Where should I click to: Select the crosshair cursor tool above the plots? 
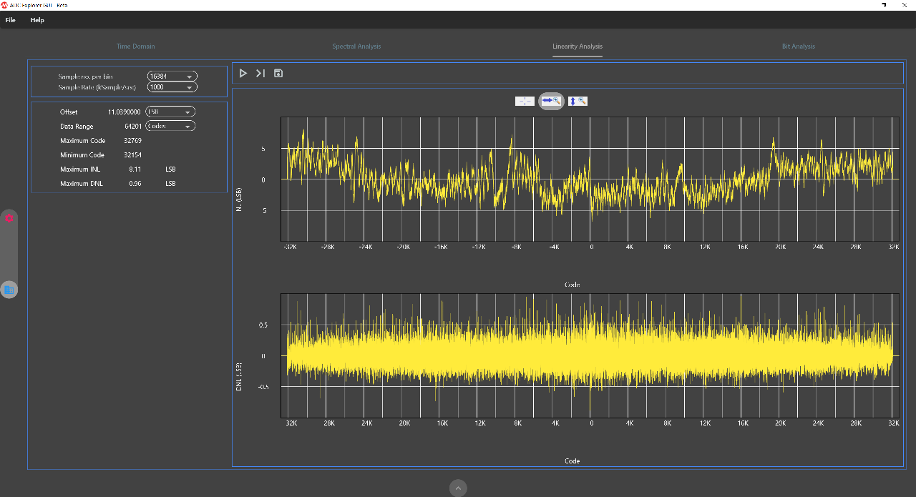click(525, 101)
